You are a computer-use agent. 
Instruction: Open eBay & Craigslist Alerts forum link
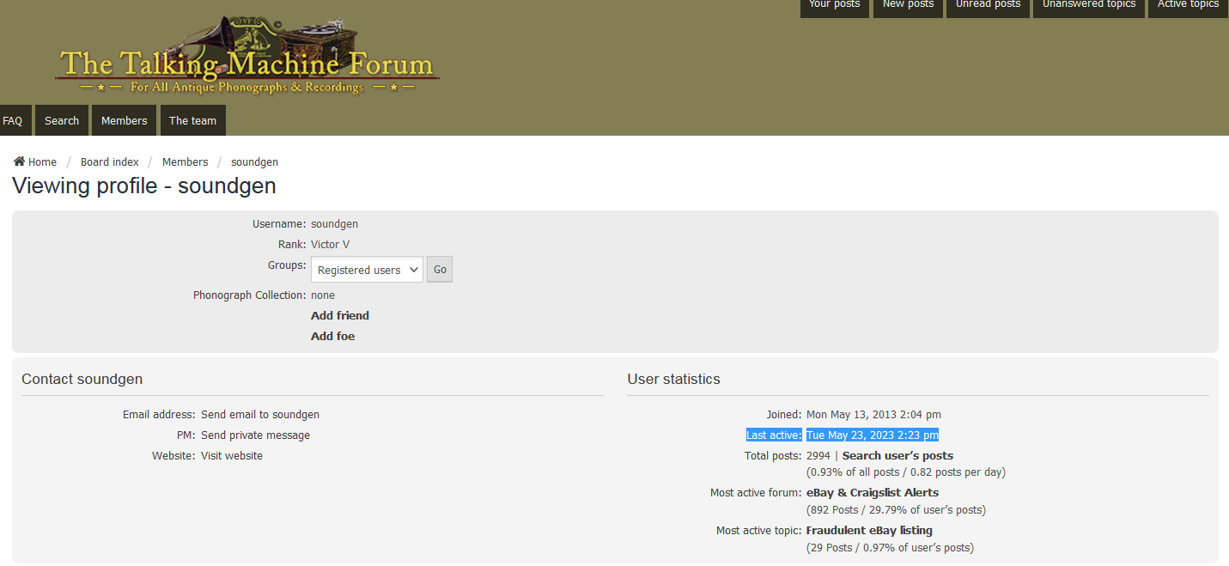pyautogui.click(x=872, y=493)
